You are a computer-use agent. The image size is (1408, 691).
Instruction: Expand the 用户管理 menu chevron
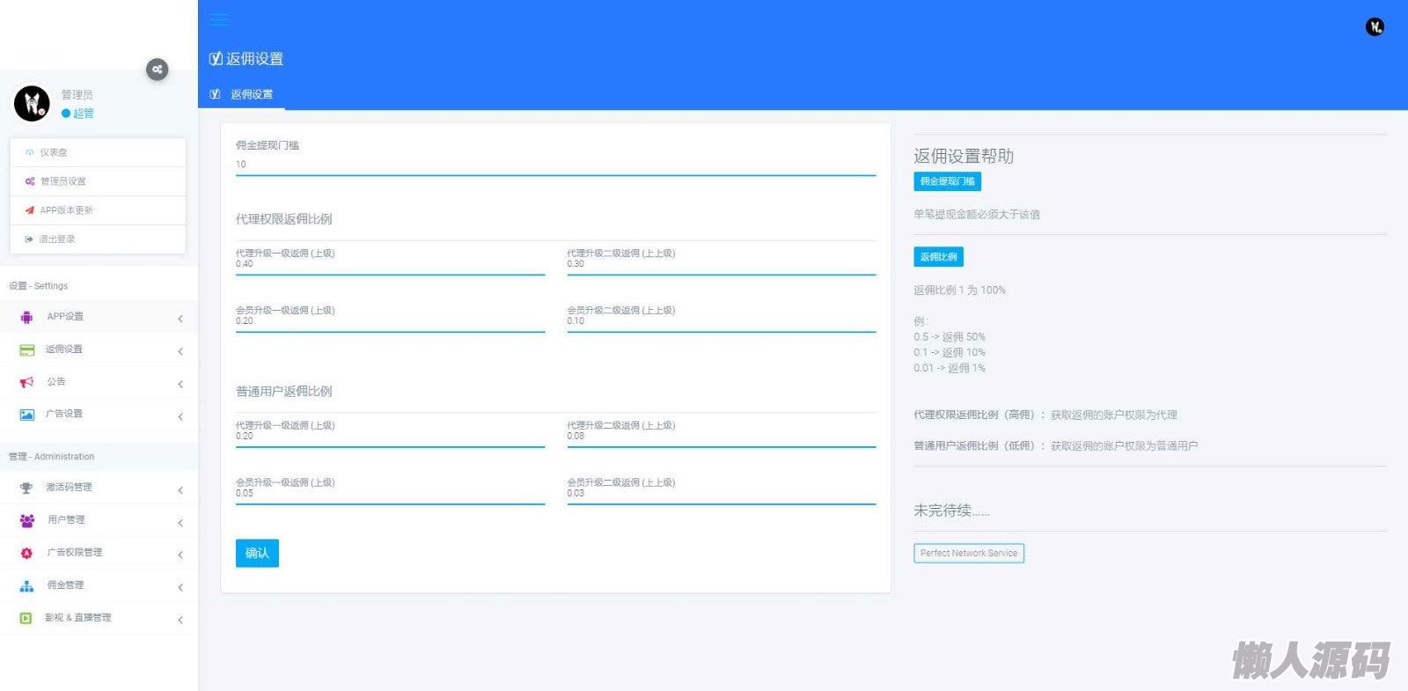[180, 522]
